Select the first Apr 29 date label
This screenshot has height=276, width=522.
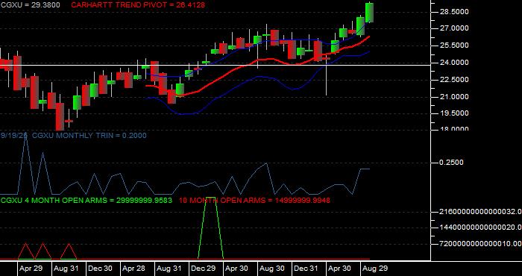click(31, 269)
